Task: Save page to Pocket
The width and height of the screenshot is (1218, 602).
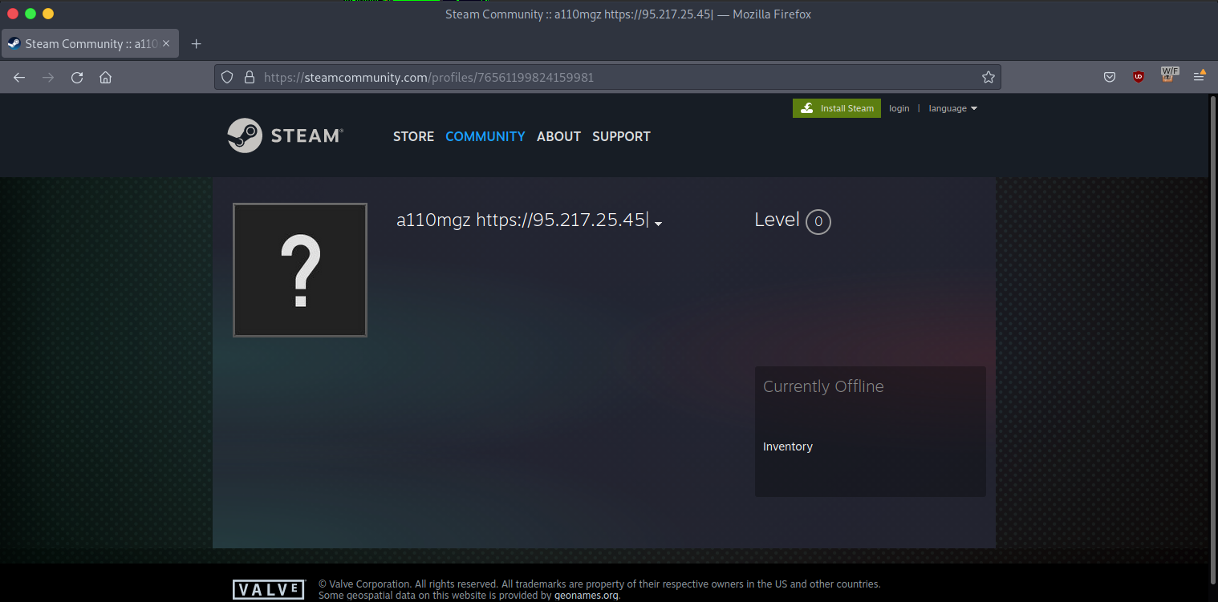Action: tap(1110, 78)
